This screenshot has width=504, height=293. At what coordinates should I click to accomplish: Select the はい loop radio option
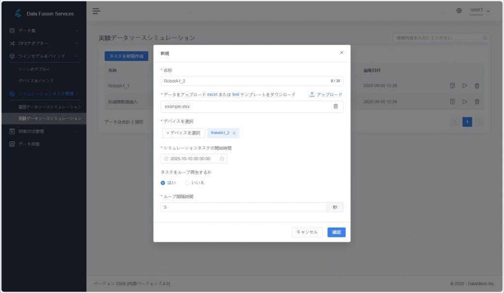tap(163, 183)
